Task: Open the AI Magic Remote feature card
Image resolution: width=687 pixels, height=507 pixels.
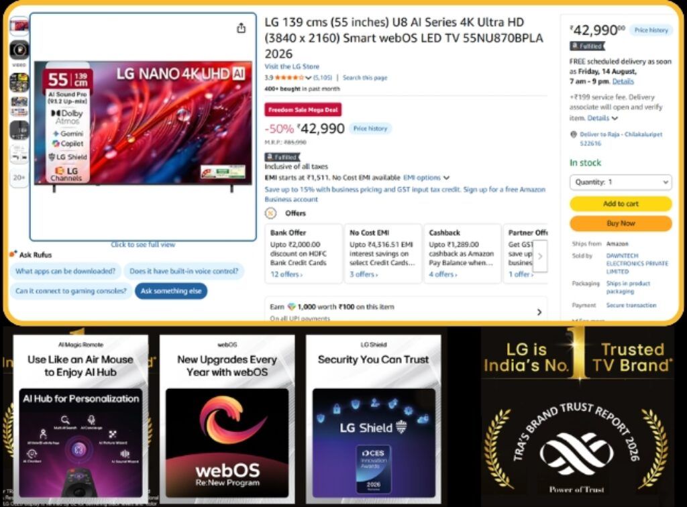Action: [x=81, y=419]
